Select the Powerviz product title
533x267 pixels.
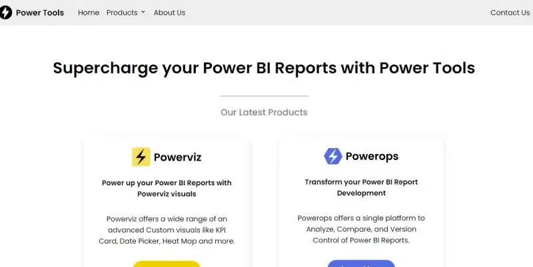[177, 157]
